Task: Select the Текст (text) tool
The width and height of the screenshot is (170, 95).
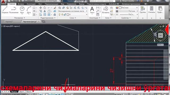Action: click(x=92, y=10)
